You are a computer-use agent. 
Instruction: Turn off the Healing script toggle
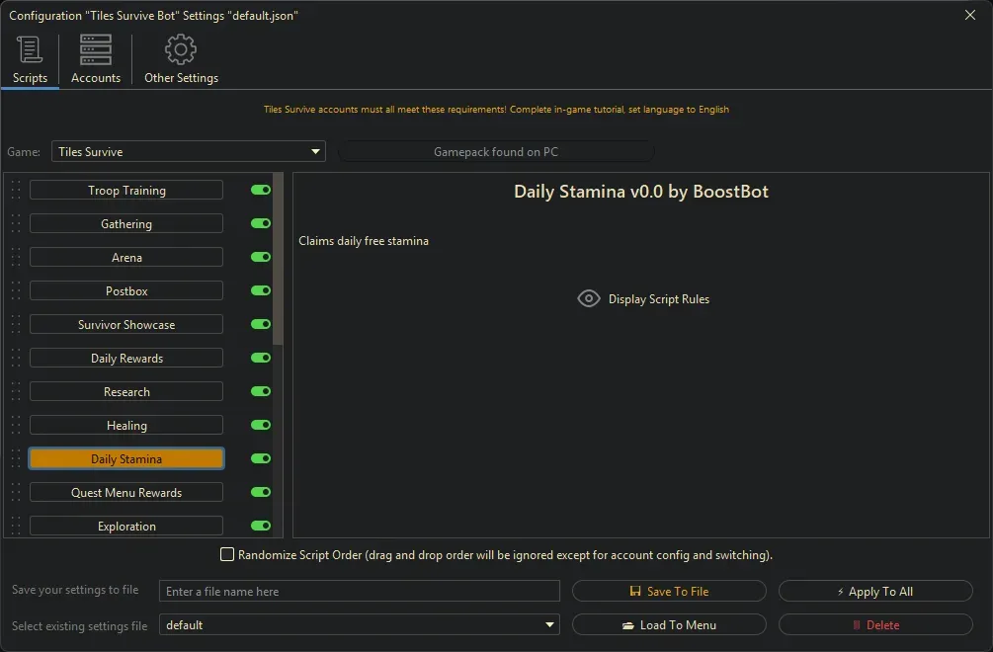(261, 426)
